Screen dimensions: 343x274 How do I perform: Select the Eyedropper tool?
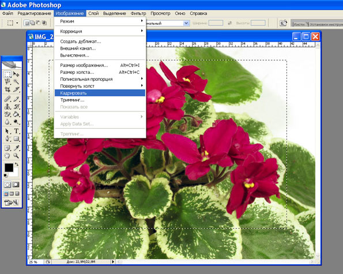click(x=16, y=148)
